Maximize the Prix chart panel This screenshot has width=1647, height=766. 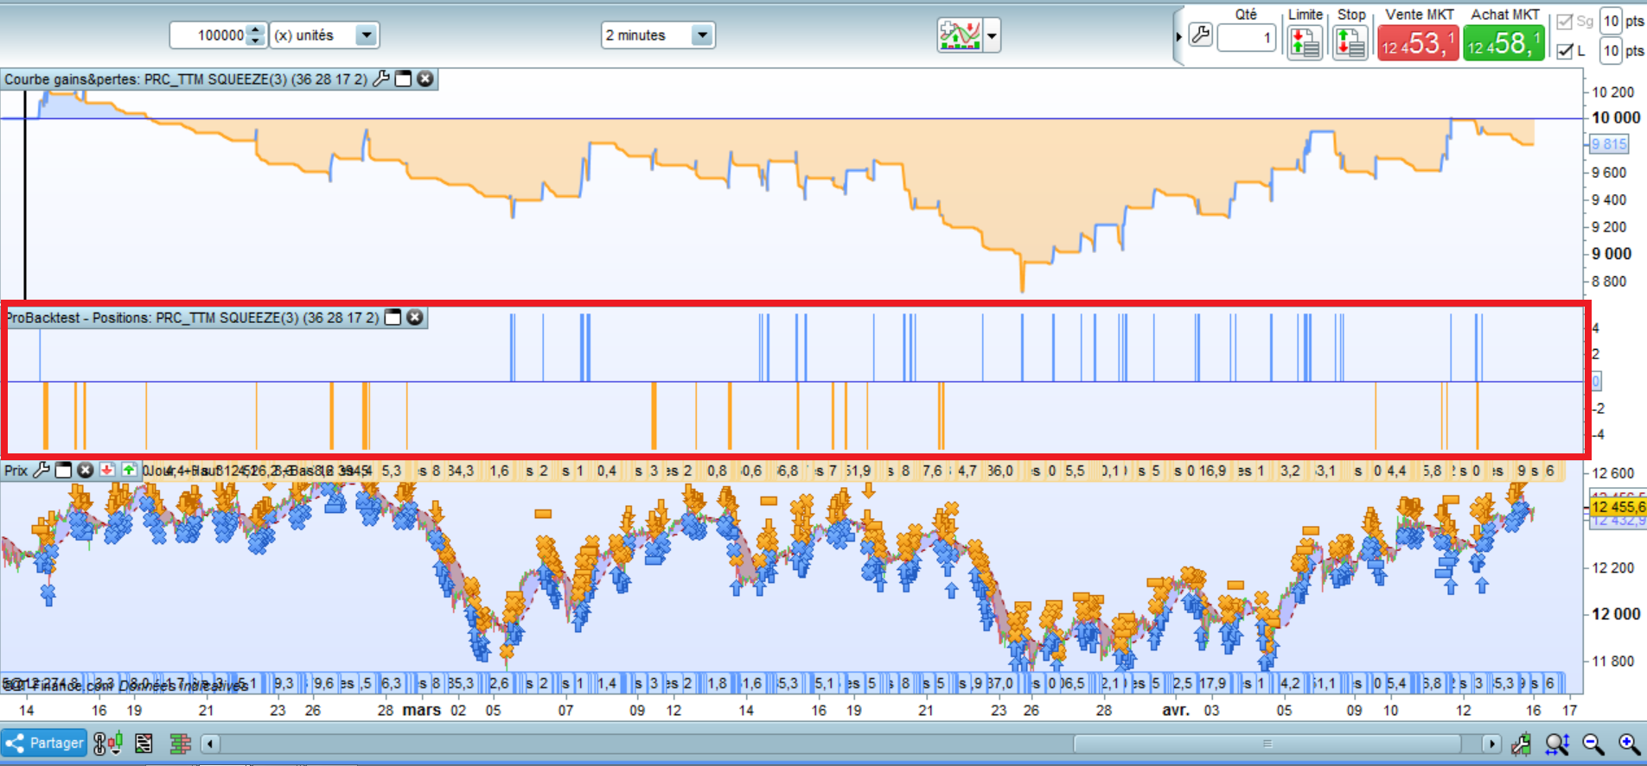coord(63,471)
